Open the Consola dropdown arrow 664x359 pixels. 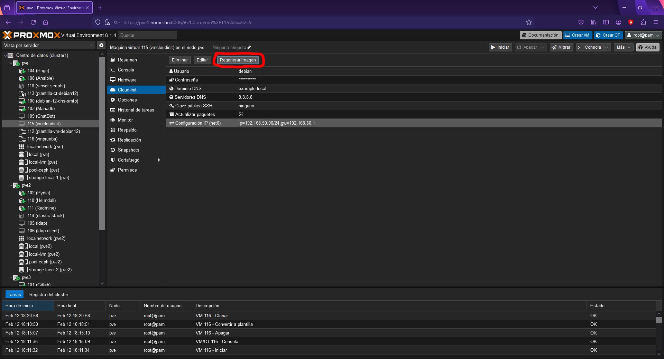tap(607, 47)
